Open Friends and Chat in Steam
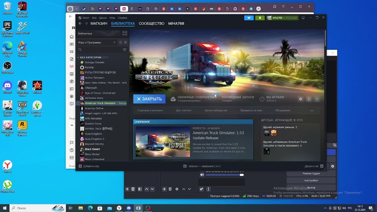Screen dimensions: 377x212 point(314,166)
